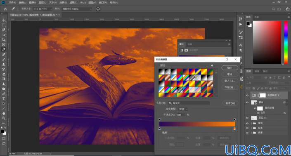Click the gradient name input field

(x=189, y=103)
